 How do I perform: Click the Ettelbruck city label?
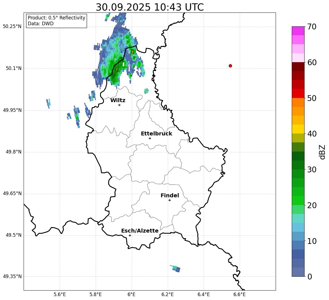(156, 134)
